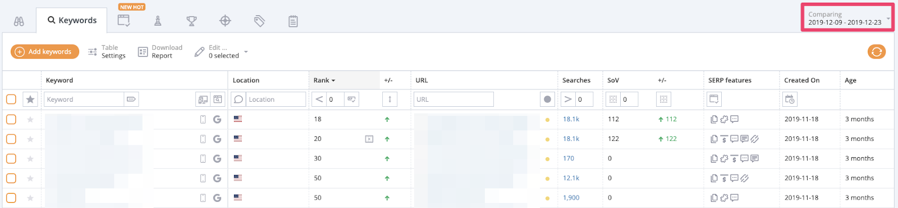The height and width of the screenshot is (208, 898).
Task: Open the crosshair target tab
Action: (x=225, y=21)
